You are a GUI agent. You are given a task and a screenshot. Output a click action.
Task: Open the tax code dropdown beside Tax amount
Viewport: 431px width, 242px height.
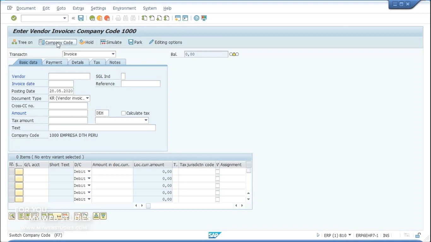click(x=146, y=120)
